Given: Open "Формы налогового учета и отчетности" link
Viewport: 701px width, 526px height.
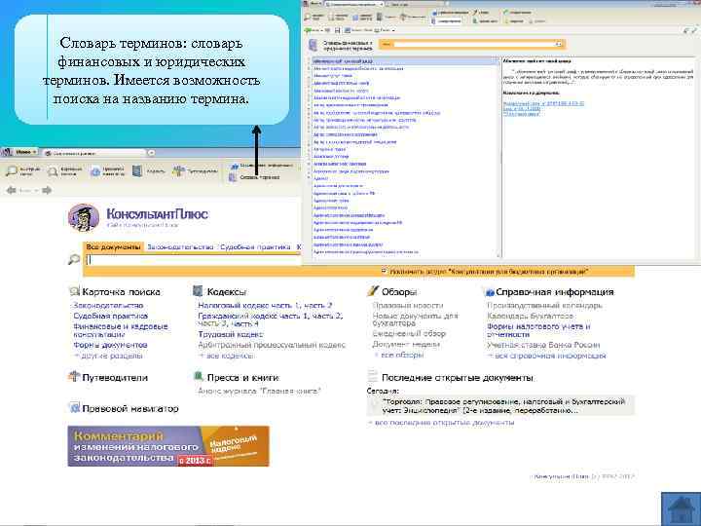Looking at the screenshot, I should [x=538, y=330].
